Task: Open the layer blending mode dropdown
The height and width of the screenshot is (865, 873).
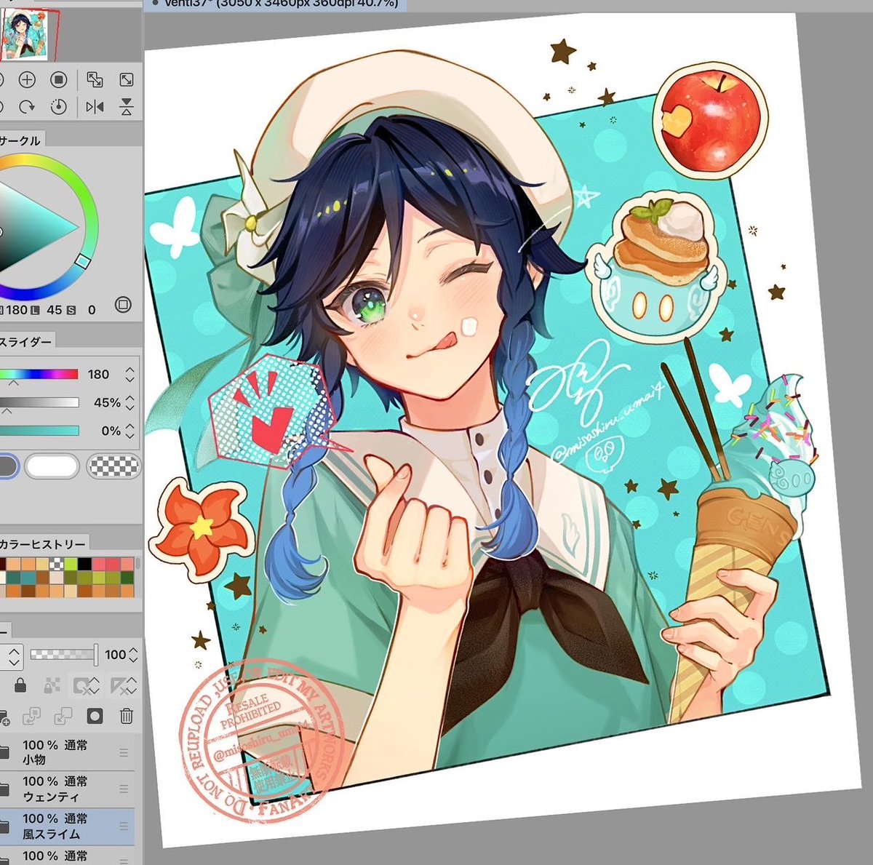Action: click(12, 655)
